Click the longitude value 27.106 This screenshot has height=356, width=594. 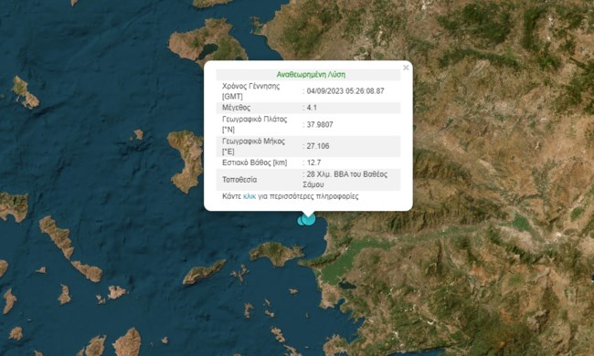pyautogui.click(x=318, y=146)
